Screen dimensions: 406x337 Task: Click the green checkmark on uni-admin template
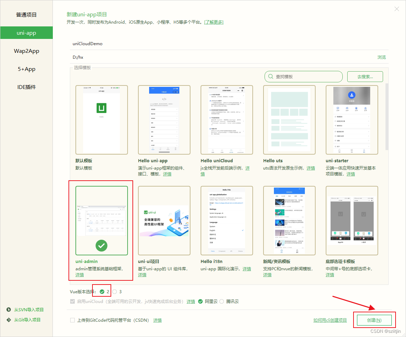coord(101,246)
